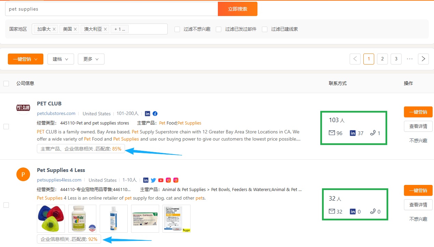Screen dimensions: 434x247
Task: Go to the previous results page arrow
Action: point(355,59)
